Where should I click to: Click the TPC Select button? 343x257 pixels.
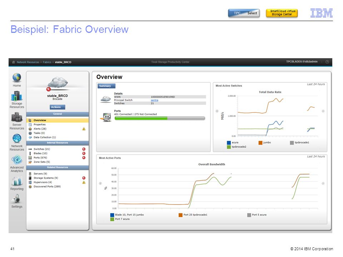click(244, 13)
